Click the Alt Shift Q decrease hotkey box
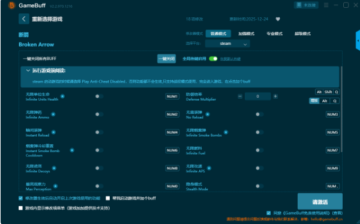This screenshot has width=360, height=224. 327,92
